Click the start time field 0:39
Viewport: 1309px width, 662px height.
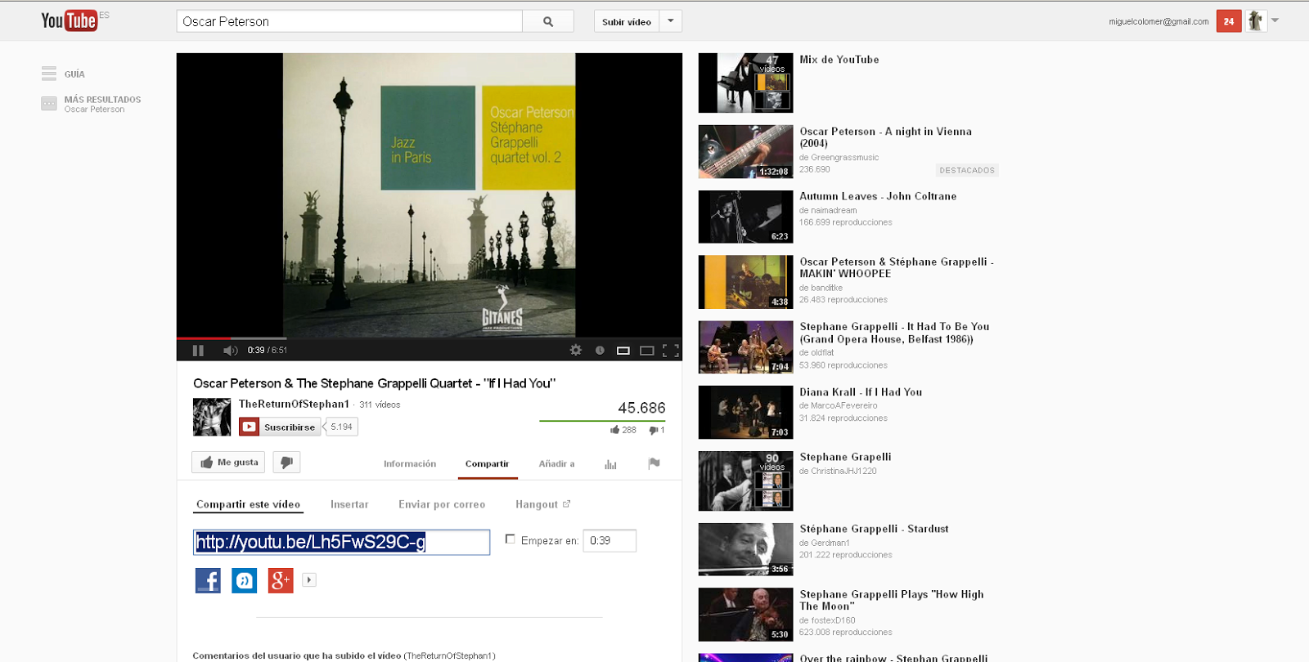610,540
